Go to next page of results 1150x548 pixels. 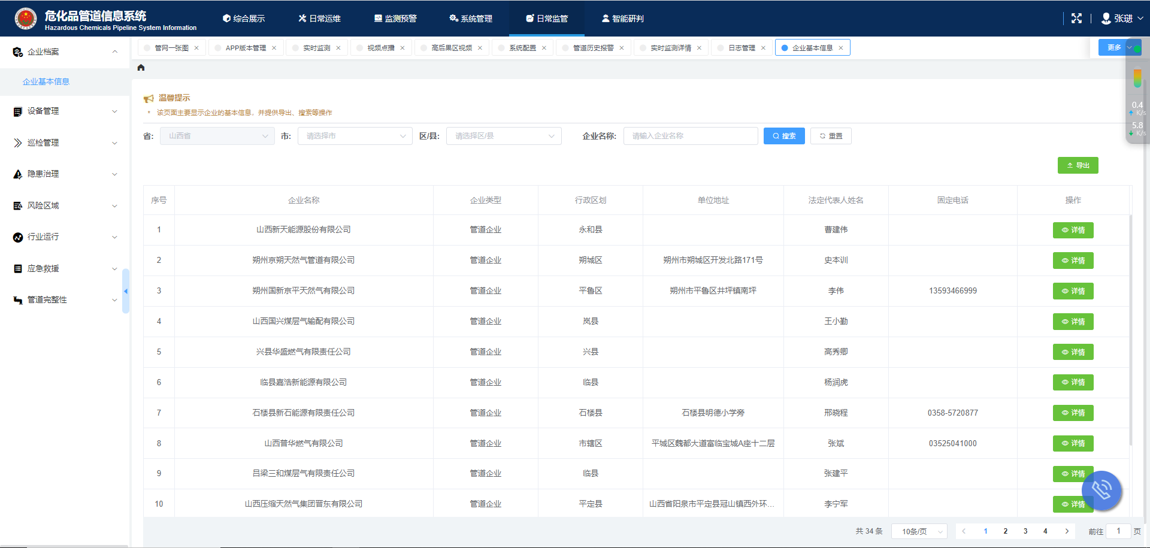pos(1067,531)
